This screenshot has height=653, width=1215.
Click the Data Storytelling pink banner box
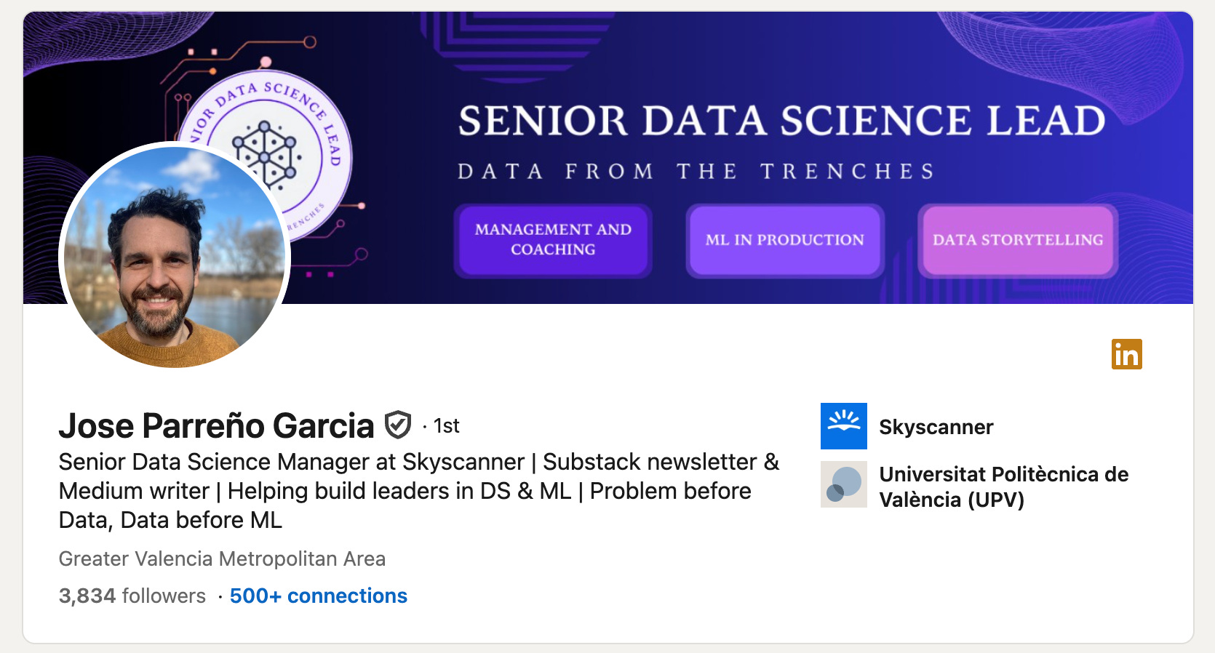pyautogui.click(x=1017, y=240)
